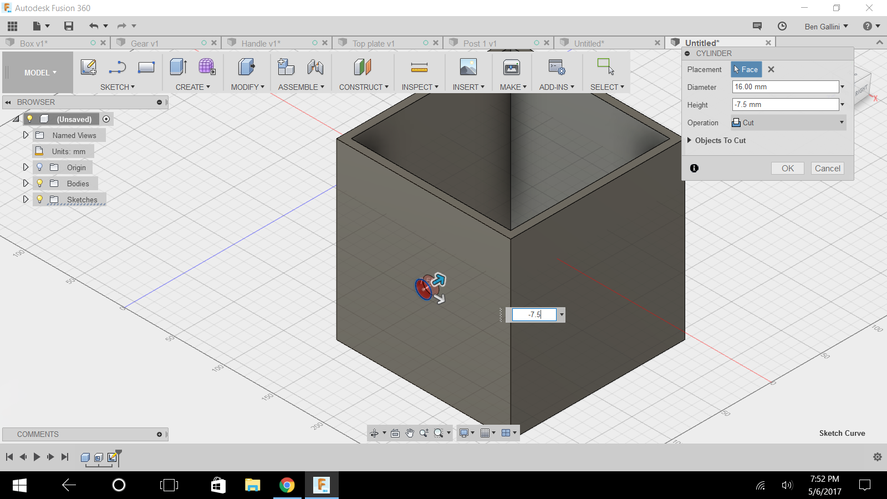Image resolution: width=887 pixels, height=499 pixels.
Task: Click the Diameter 16.00 mm field
Action: pos(786,87)
